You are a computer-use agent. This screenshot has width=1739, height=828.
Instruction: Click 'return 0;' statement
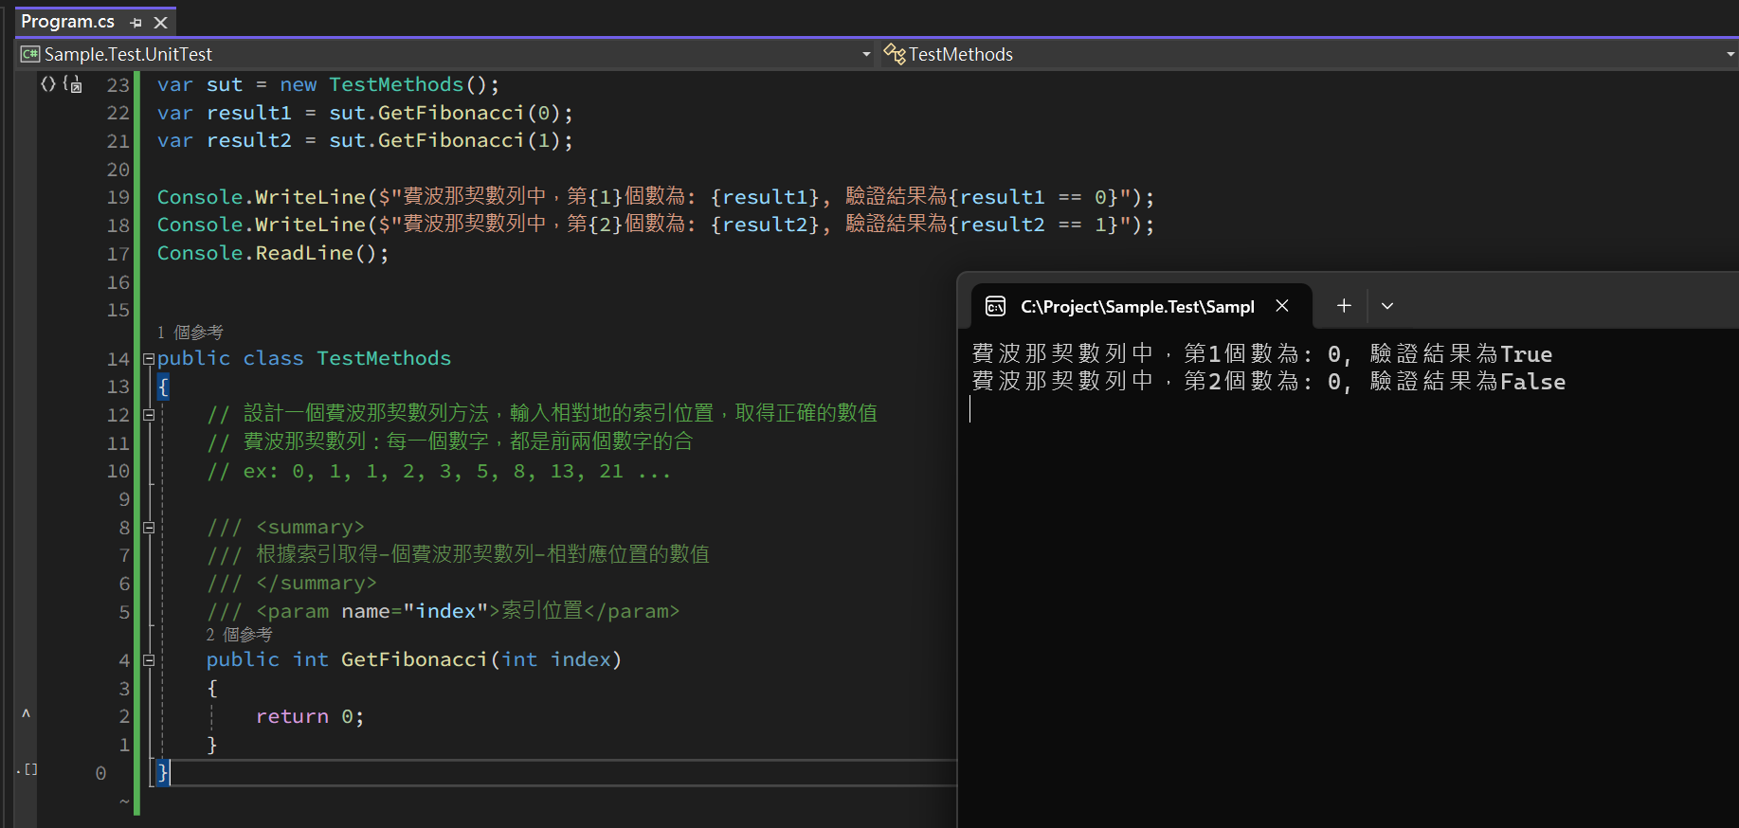coord(310,716)
